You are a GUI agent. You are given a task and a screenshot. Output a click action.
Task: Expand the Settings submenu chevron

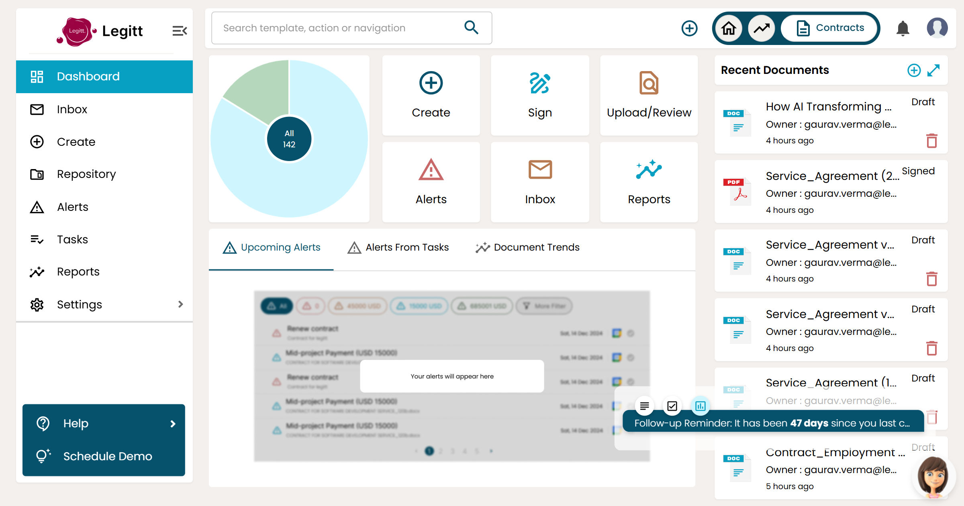point(180,304)
